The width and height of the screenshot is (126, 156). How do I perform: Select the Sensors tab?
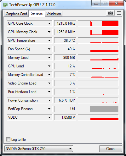37,13
